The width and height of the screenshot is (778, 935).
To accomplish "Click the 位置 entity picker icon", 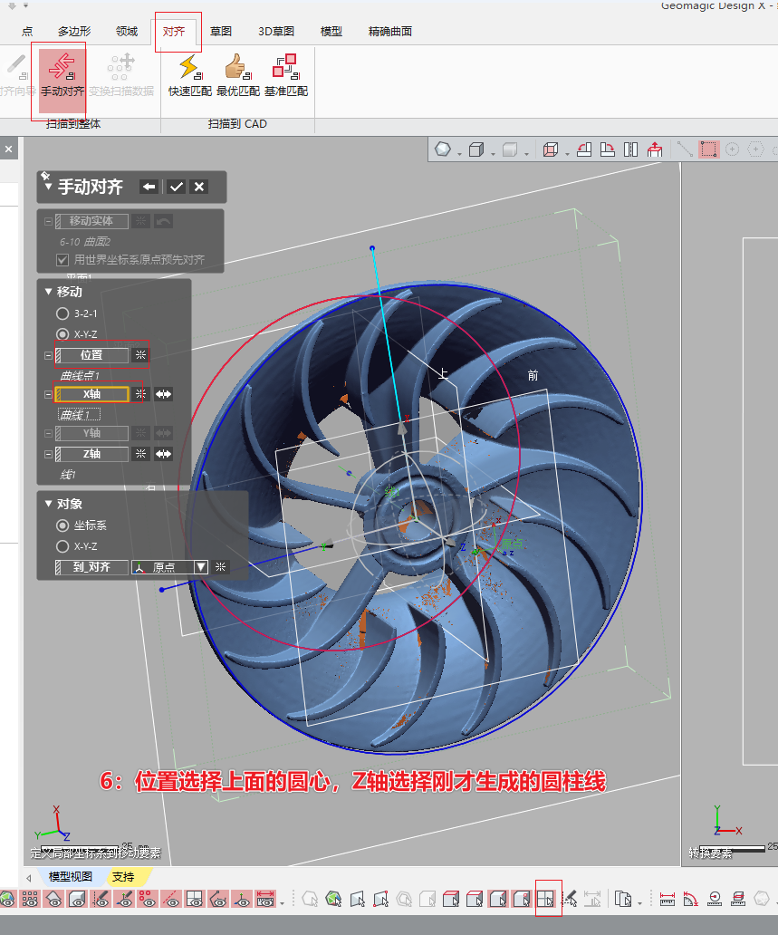I will pyautogui.click(x=140, y=355).
